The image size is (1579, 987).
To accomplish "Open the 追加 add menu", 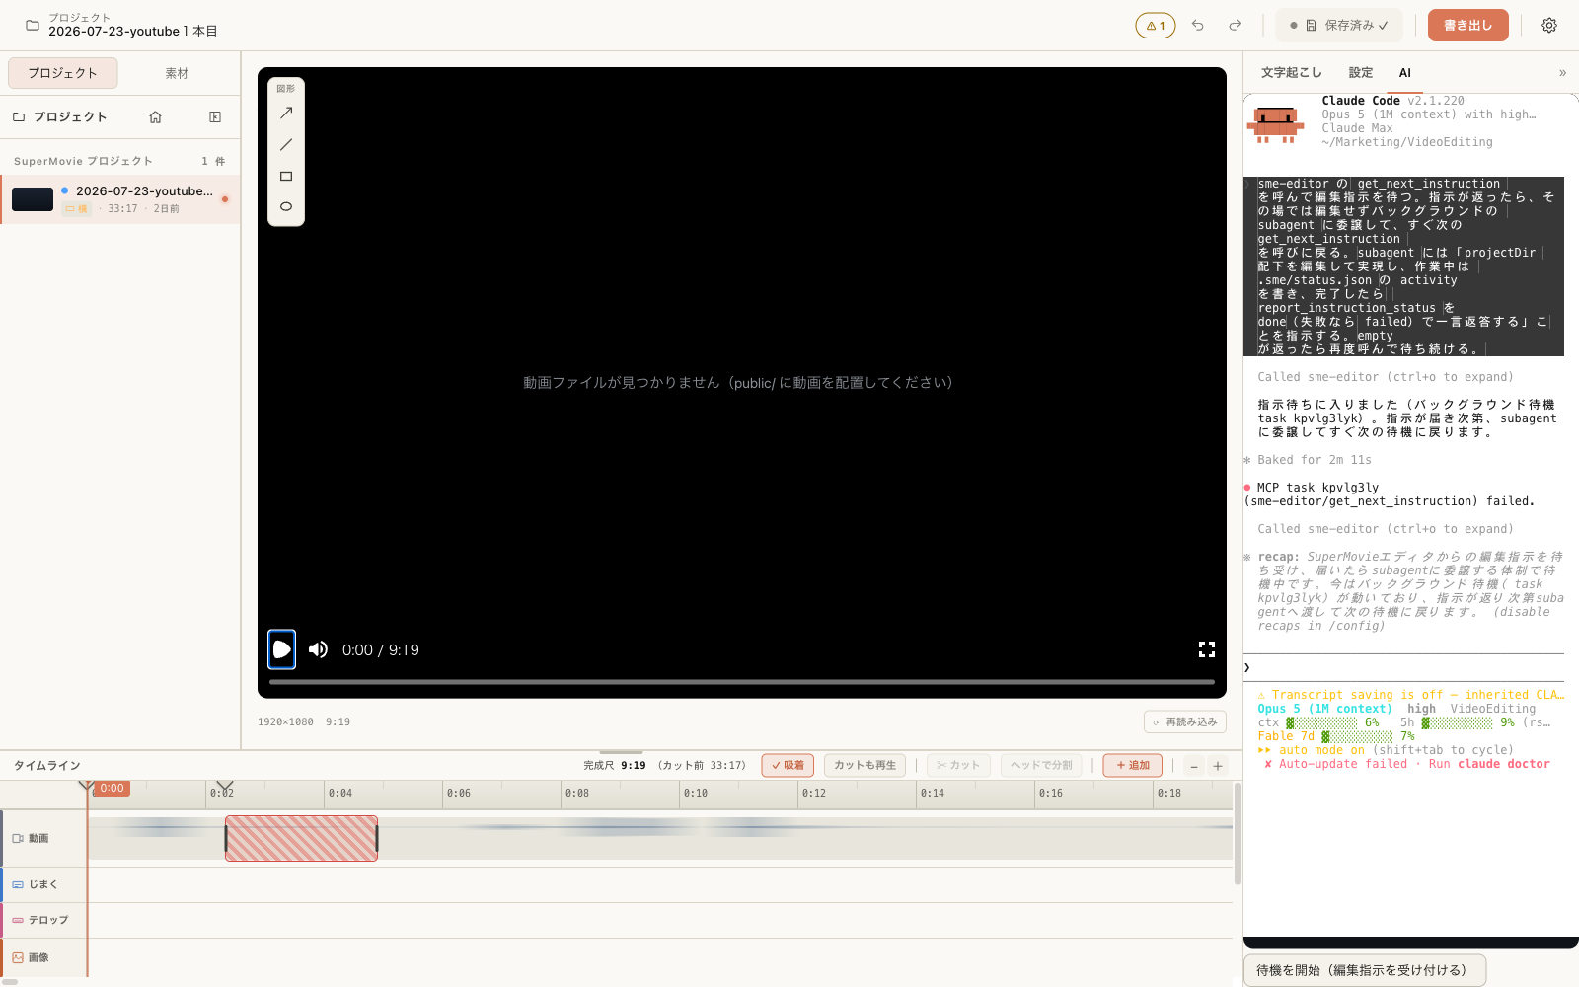I will (1133, 765).
